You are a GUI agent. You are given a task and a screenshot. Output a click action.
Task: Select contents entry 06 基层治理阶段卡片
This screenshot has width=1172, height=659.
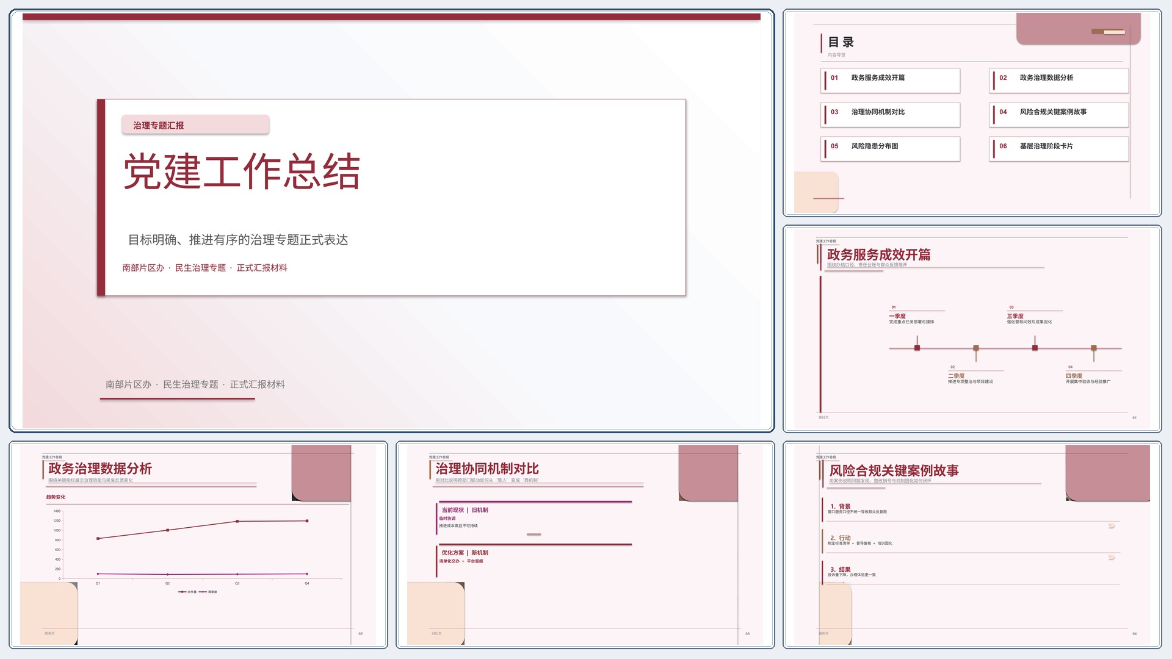coord(1058,148)
